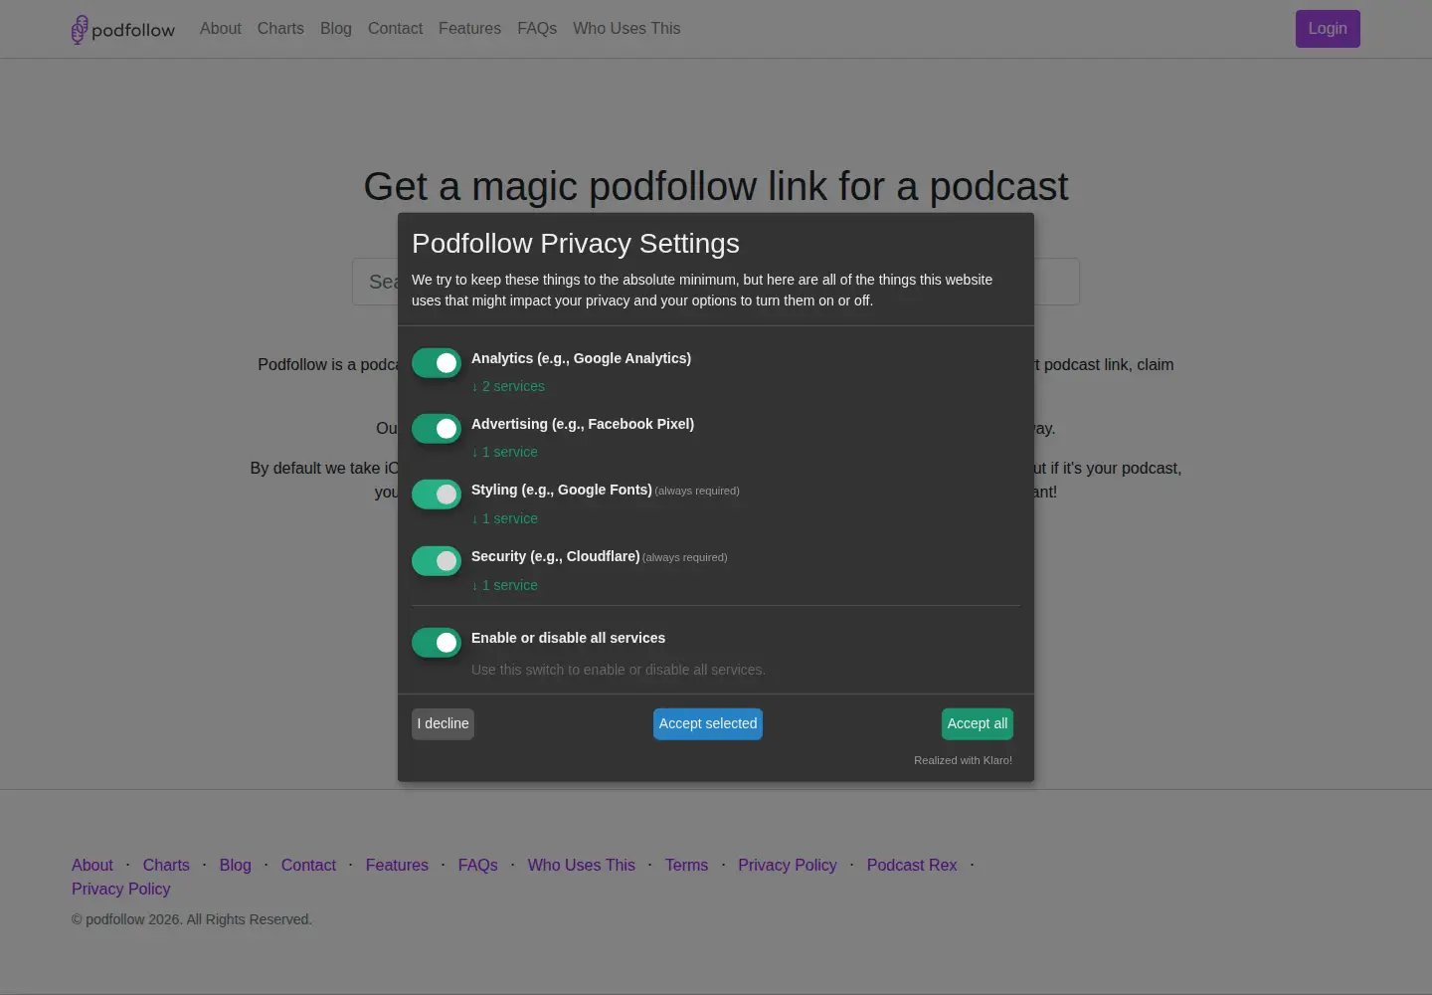Toggle the Security (Cloudflare) switch
The width and height of the screenshot is (1432, 995).
click(x=437, y=561)
